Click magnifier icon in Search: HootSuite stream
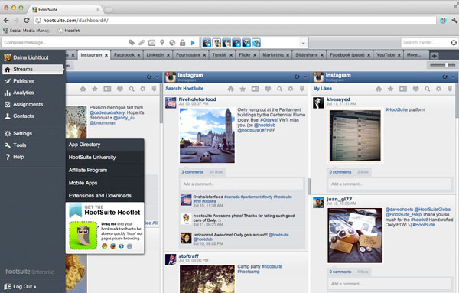Screen dimensions: 459x293 click(x=279, y=89)
